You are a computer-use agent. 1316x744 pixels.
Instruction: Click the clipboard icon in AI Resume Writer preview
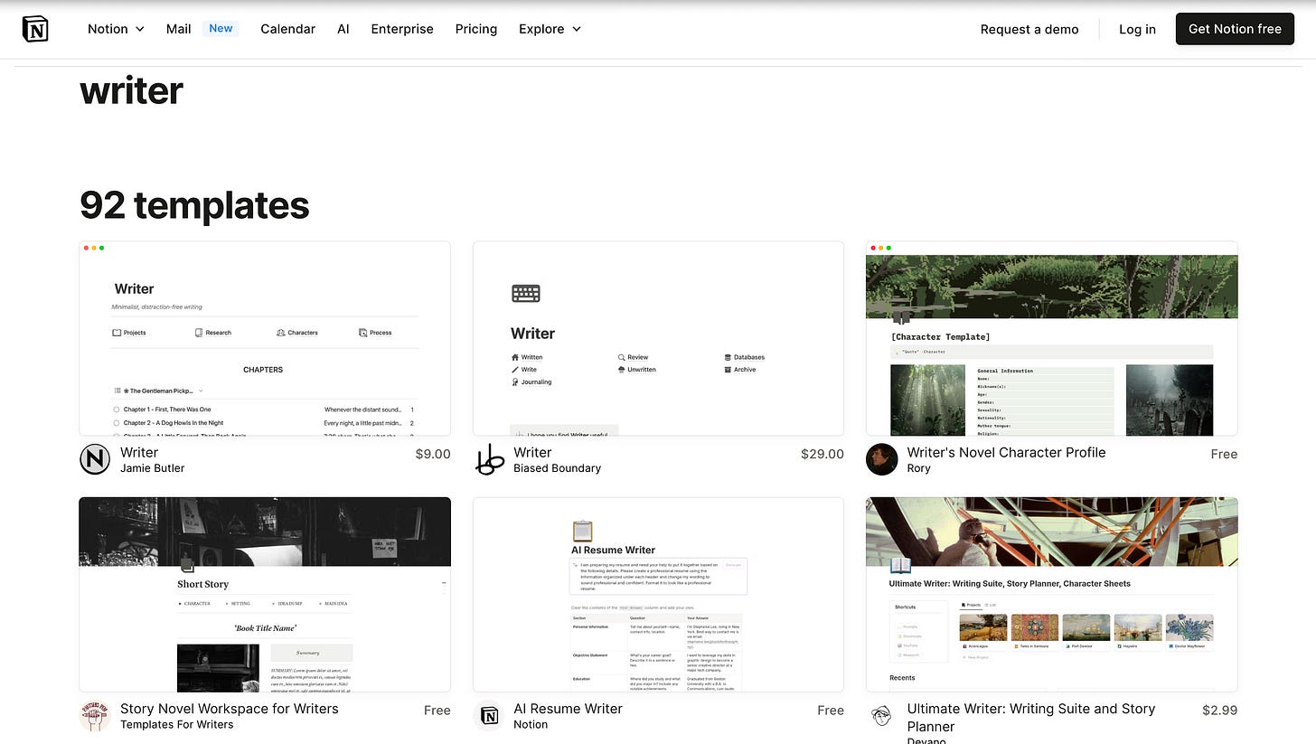(x=582, y=531)
